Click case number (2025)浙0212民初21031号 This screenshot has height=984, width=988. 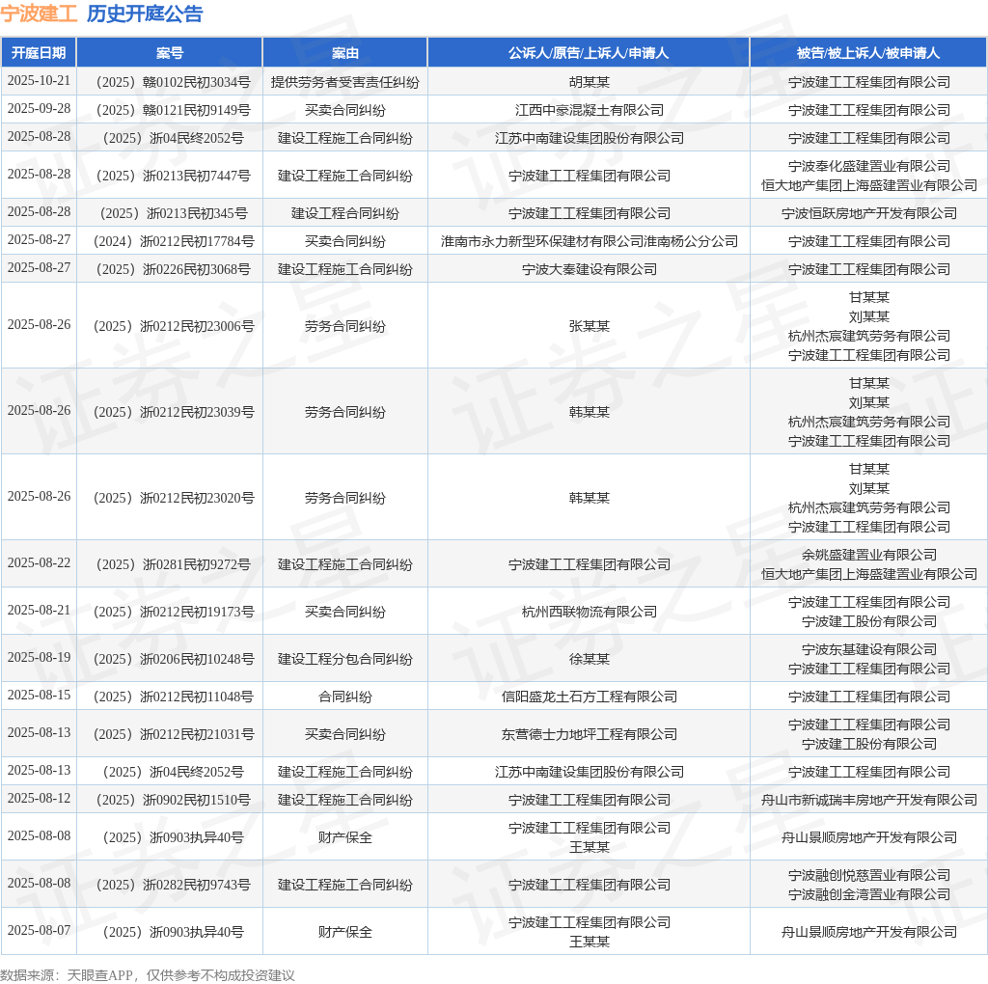point(170,734)
